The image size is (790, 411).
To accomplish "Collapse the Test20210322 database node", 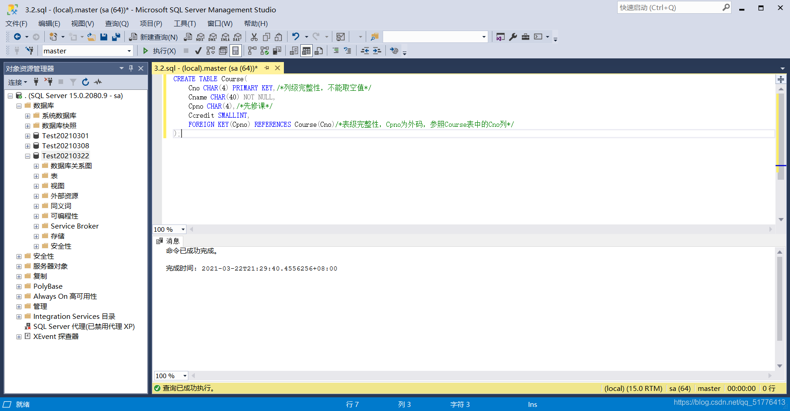I will [x=27, y=156].
